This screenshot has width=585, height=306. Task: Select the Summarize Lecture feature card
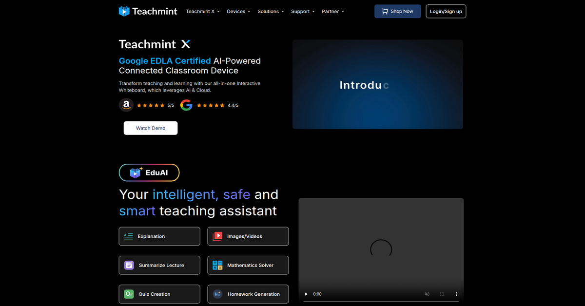pos(159,265)
